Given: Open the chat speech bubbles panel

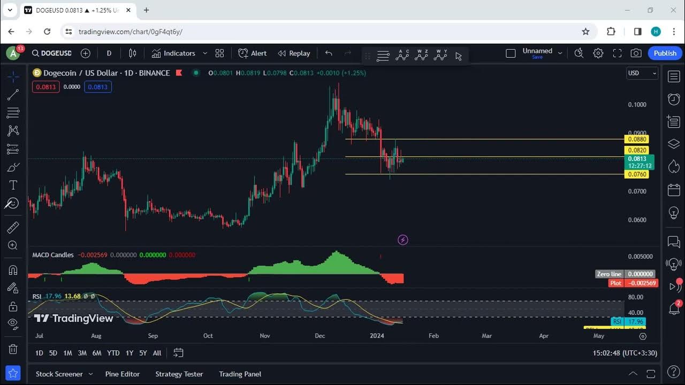Looking at the screenshot, I should coord(674,242).
